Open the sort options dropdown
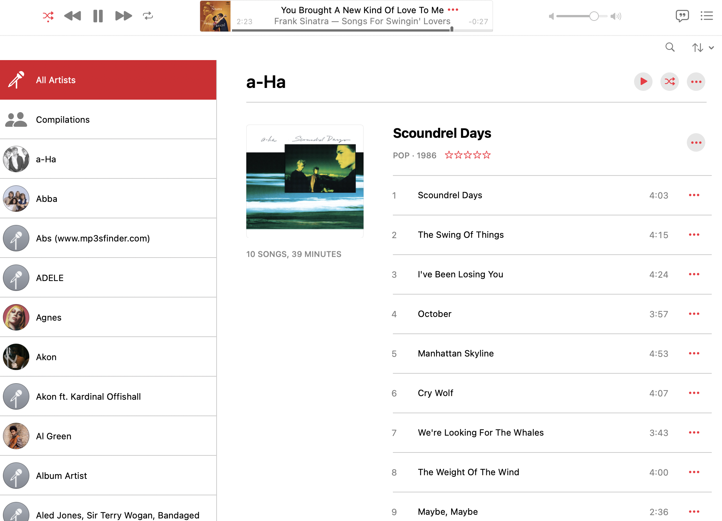 click(703, 48)
